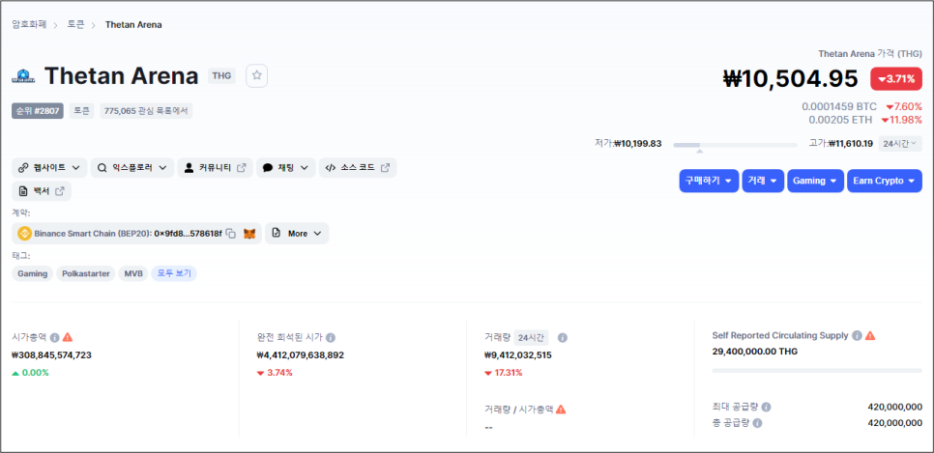The height and width of the screenshot is (453, 934).
Task: Copy the BEP20 contract address icon
Action: pyautogui.click(x=231, y=234)
